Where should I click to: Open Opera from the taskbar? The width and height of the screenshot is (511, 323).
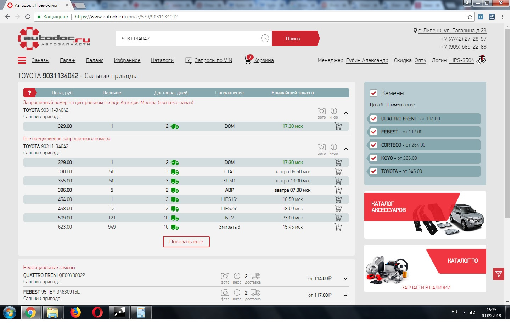97,313
